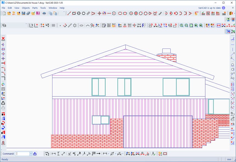Open the File menu

4,8
